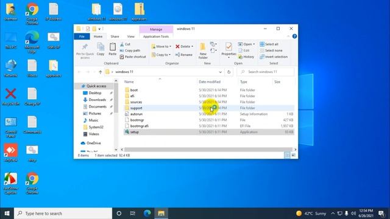
Task: Open the Application Tools tab
Action: 156,36
